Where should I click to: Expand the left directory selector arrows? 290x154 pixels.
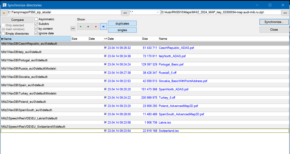(x=125, y=13)
